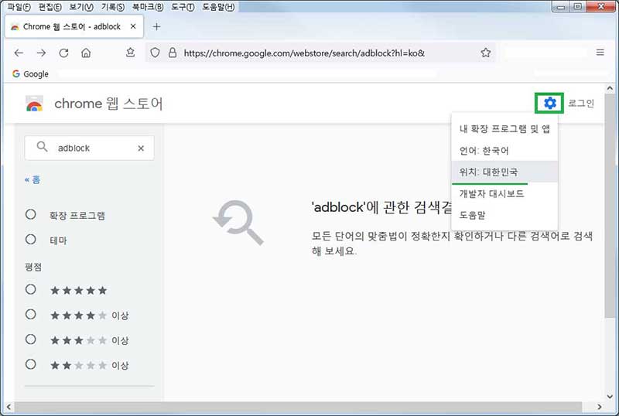This screenshot has width=619, height=416.
Task: Open the 편집(E) menu
Action: [50, 7]
